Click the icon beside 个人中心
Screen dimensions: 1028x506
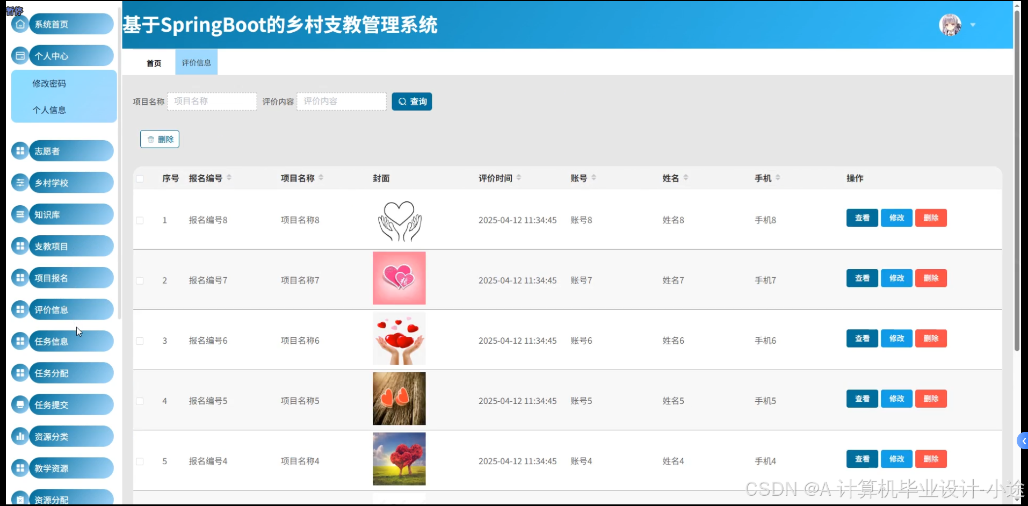pos(20,56)
